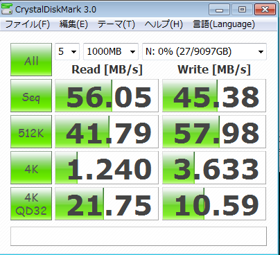Start the 4K benchmark
The height and width of the screenshot is (255, 280).
(x=31, y=168)
